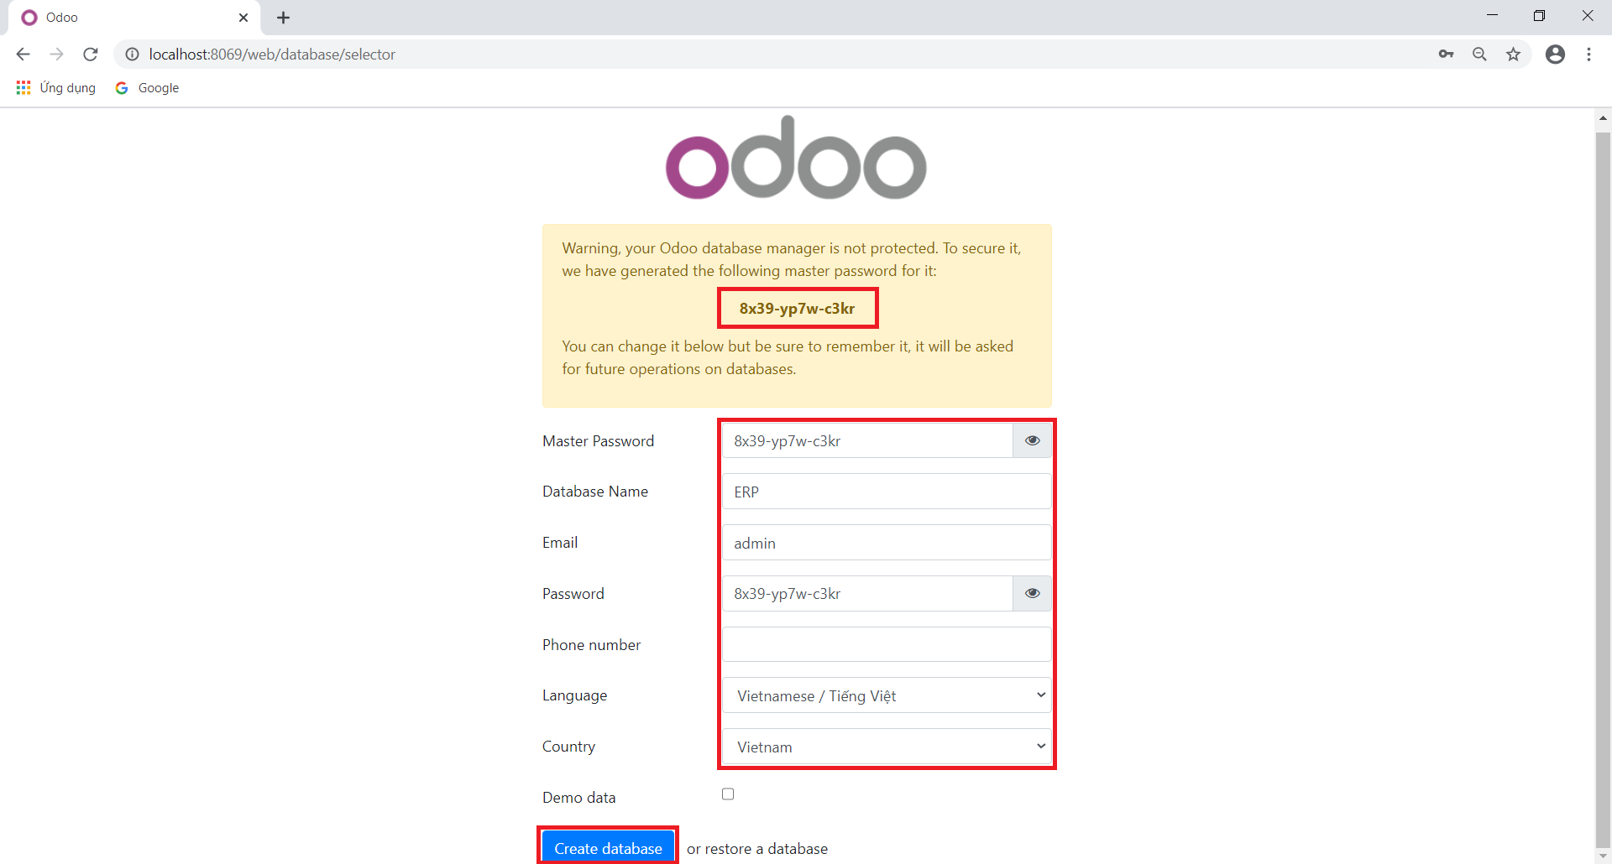The width and height of the screenshot is (1612, 864).
Task: Change the selected language from Tiếng Việt
Action: click(x=886, y=695)
